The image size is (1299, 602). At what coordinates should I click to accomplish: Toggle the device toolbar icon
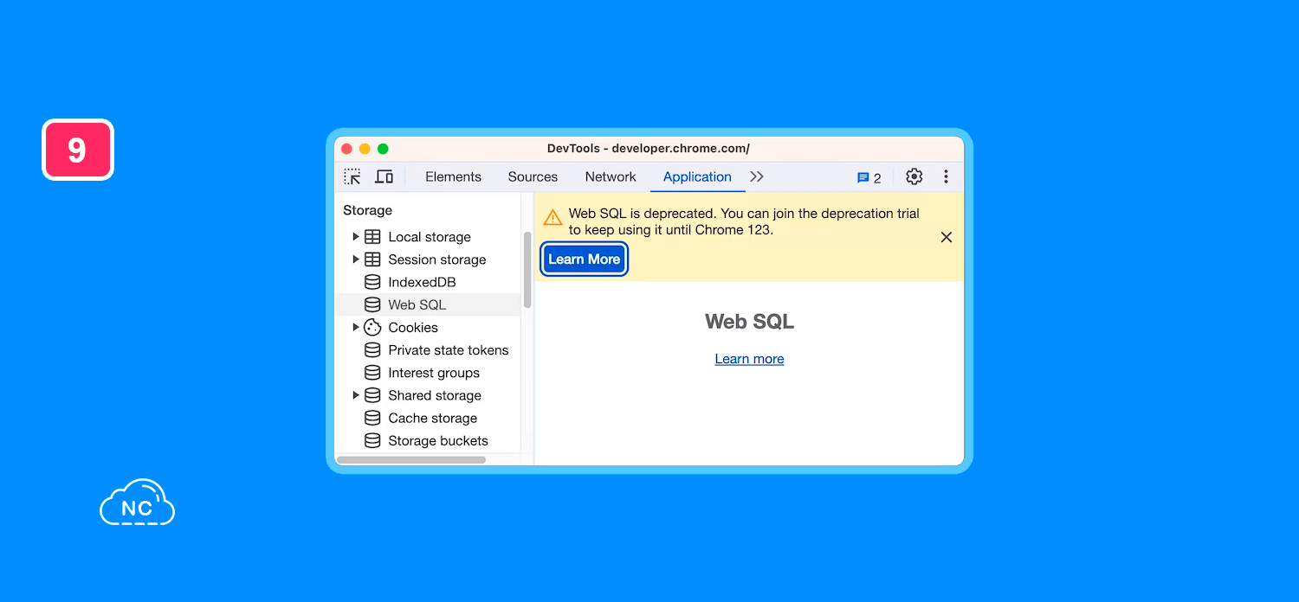384,176
